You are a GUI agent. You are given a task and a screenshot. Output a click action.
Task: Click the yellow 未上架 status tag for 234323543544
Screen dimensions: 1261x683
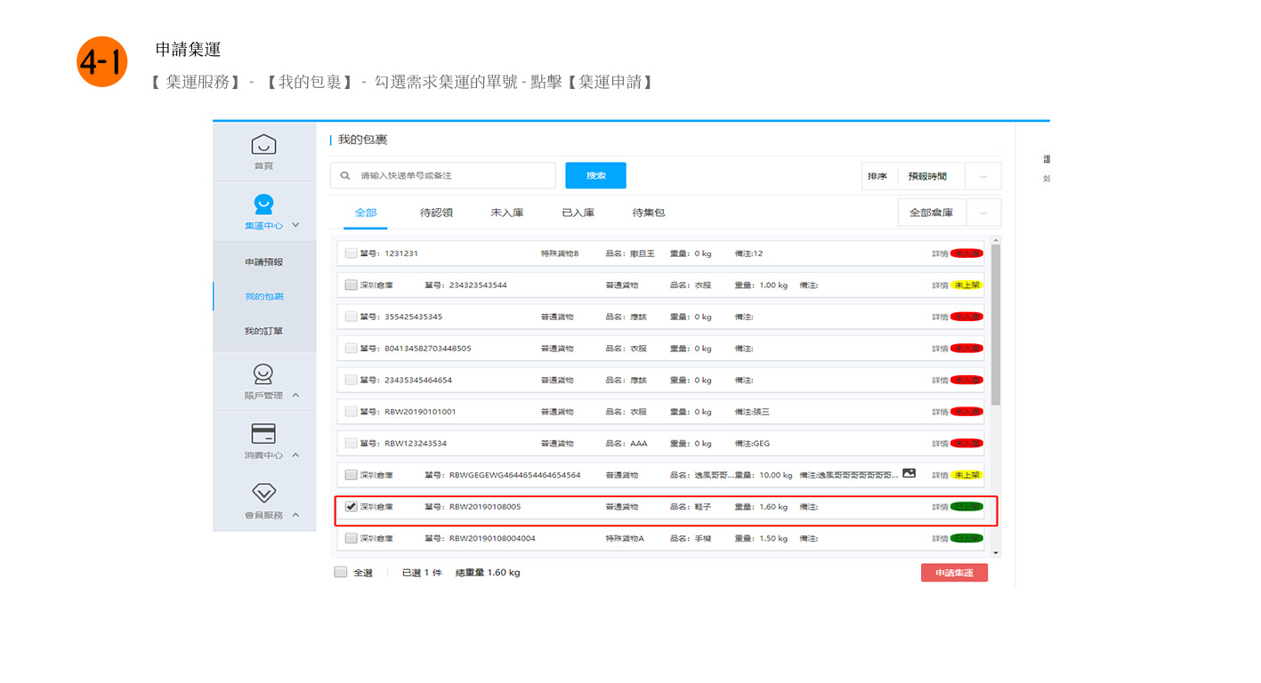966,285
